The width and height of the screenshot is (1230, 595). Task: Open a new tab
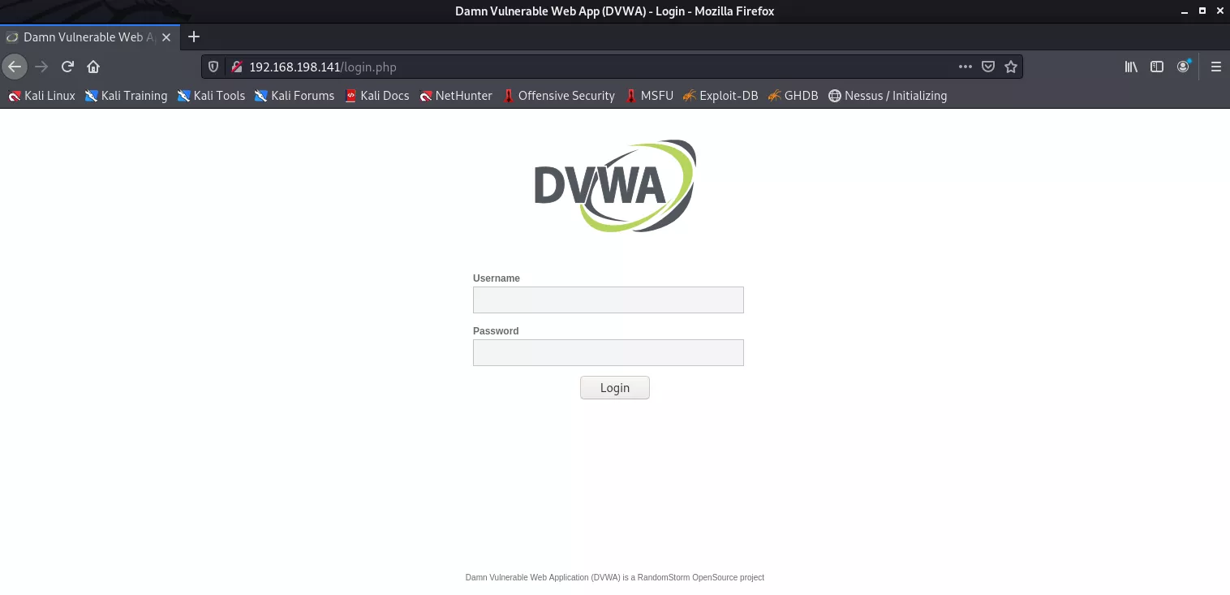[x=193, y=37]
